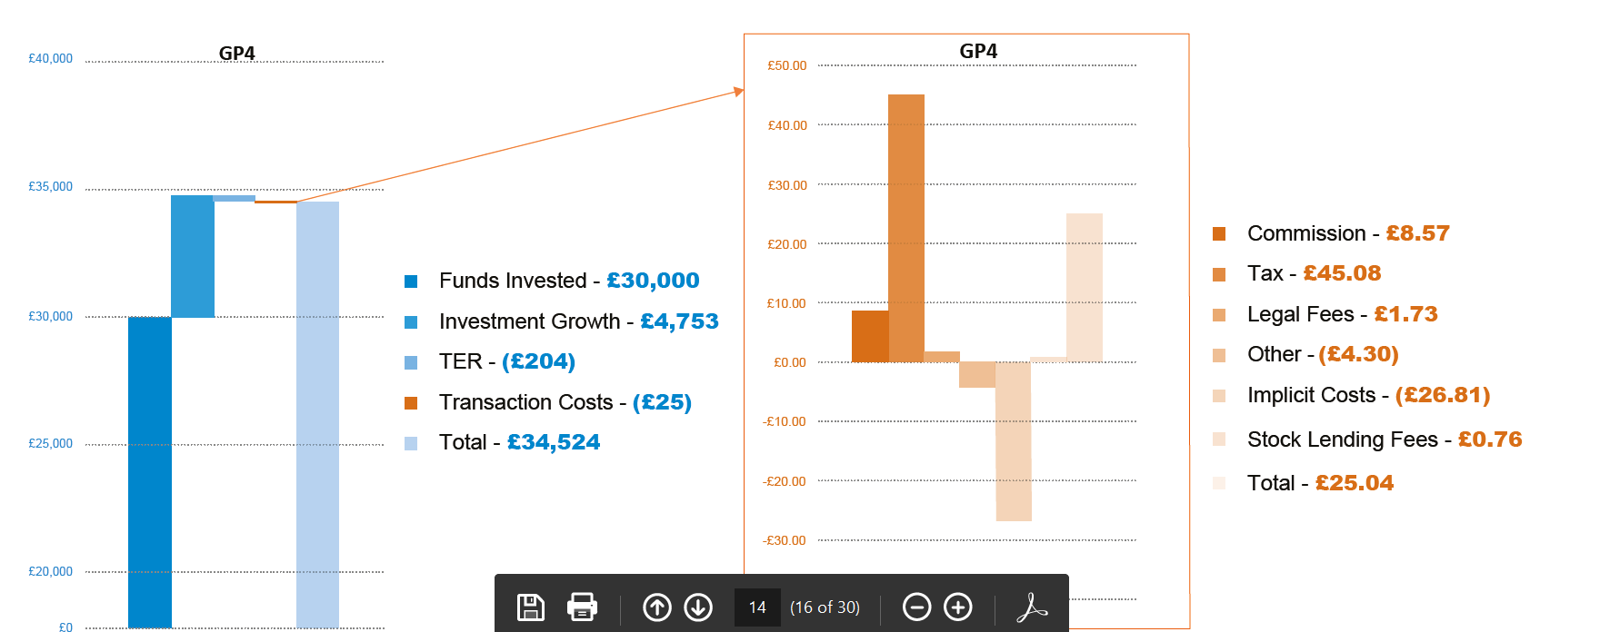Zoom out using the minus icon
Screen dimensions: 1610x632
[916, 607]
